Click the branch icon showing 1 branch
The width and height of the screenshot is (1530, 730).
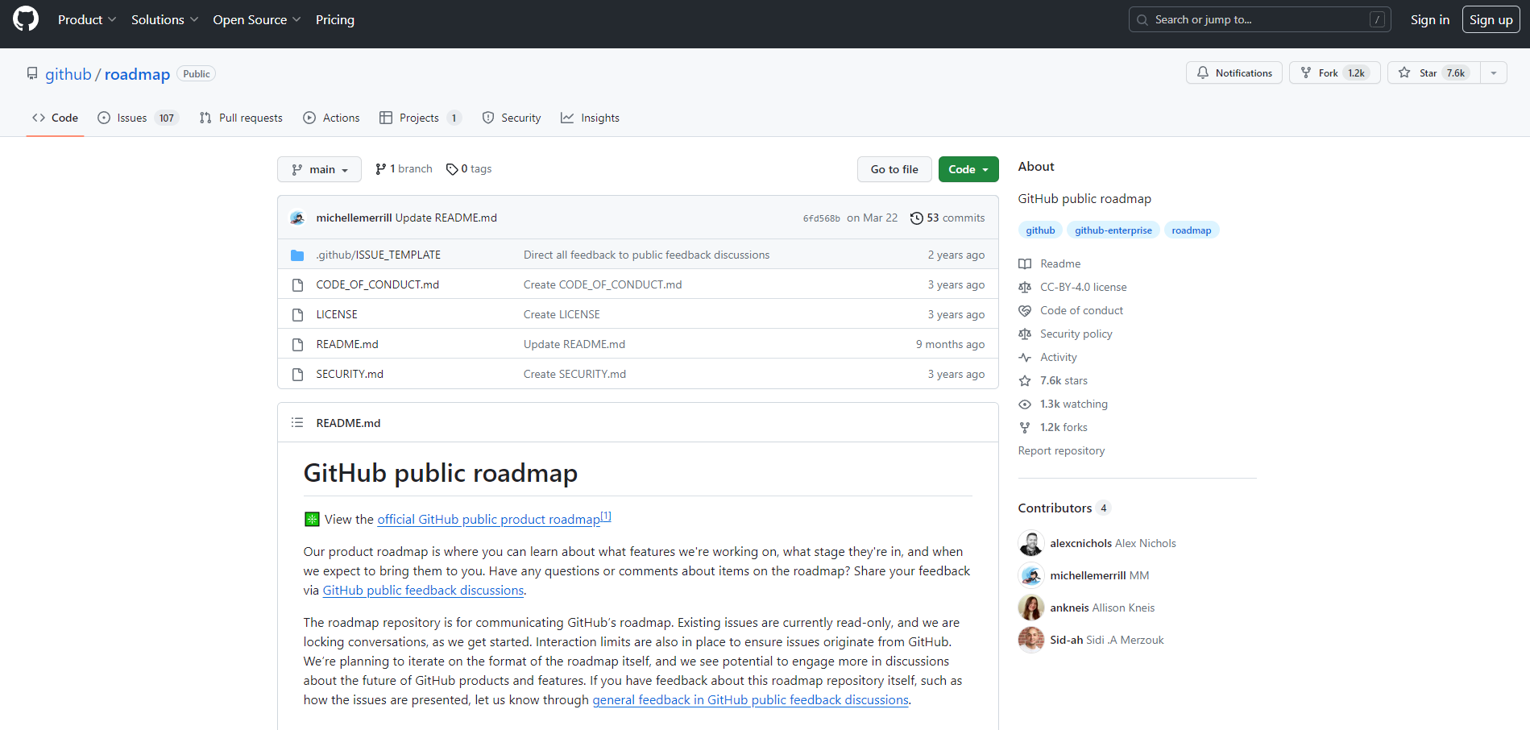(379, 168)
